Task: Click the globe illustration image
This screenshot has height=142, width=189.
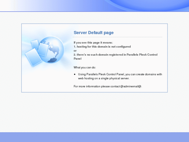Action: tap(52, 50)
